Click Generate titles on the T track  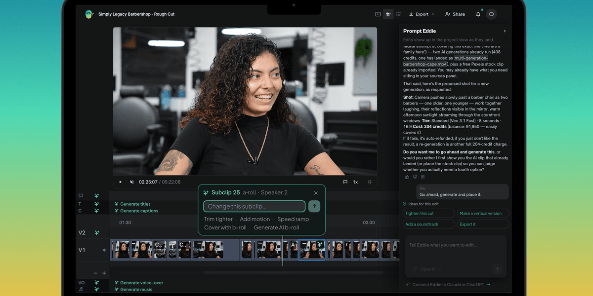click(x=132, y=204)
